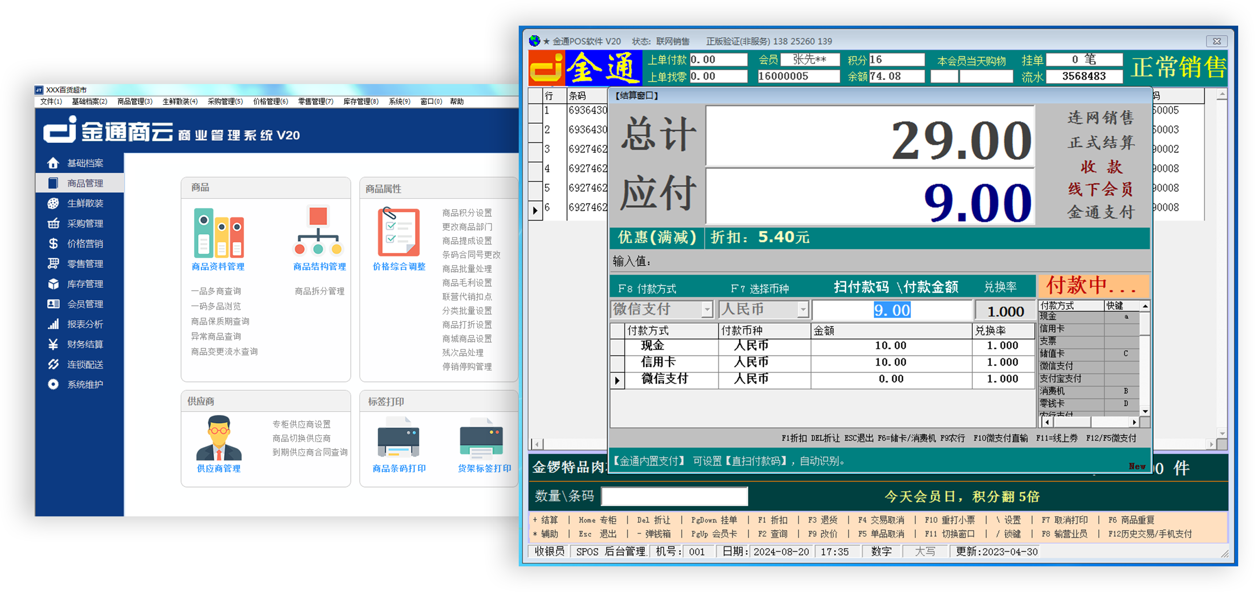Launch 供应商管理 person icon
The image size is (1255, 592).
[x=219, y=438]
